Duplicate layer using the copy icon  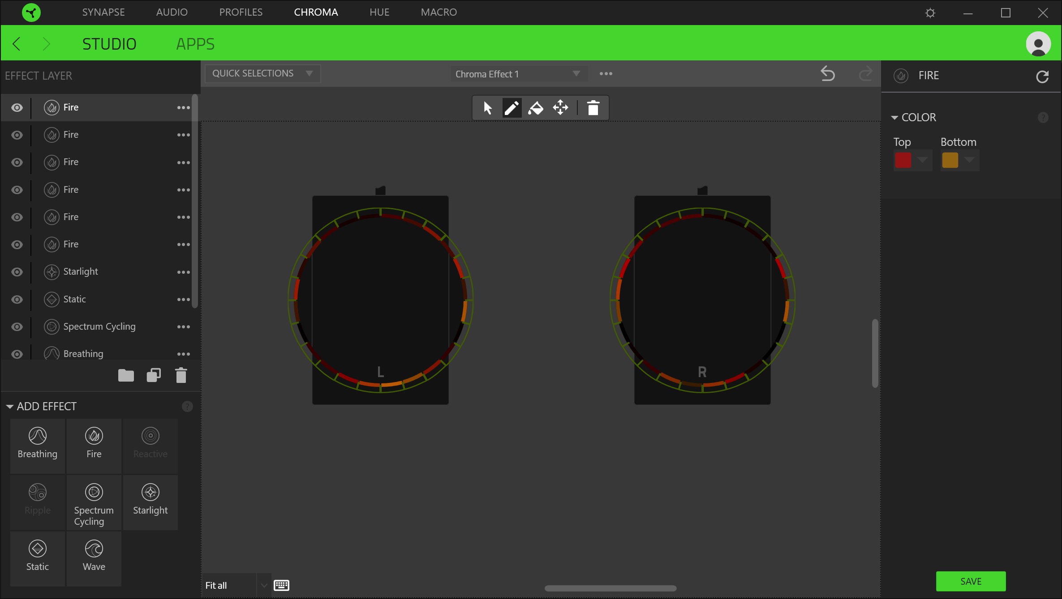[154, 375]
